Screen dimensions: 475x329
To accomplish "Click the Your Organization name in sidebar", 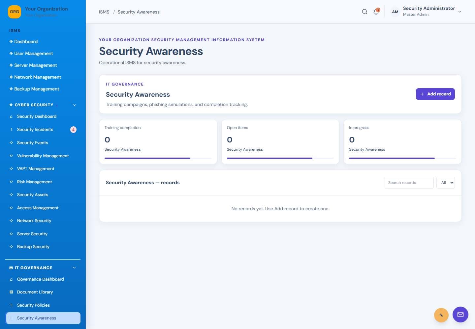I will (47, 9).
